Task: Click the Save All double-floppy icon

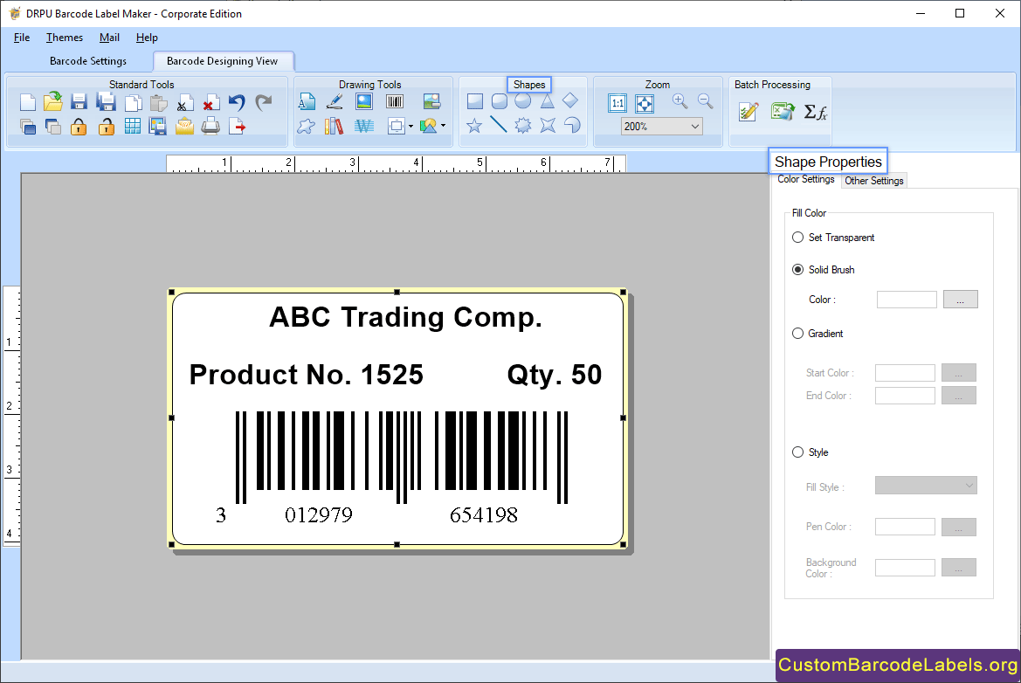Action: tap(106, 102)
